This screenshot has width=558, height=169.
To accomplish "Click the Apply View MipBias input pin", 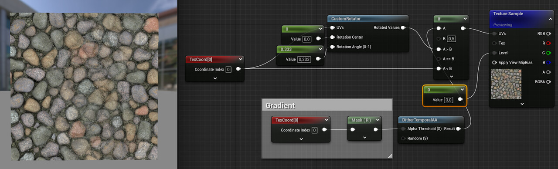I will 494,63.
